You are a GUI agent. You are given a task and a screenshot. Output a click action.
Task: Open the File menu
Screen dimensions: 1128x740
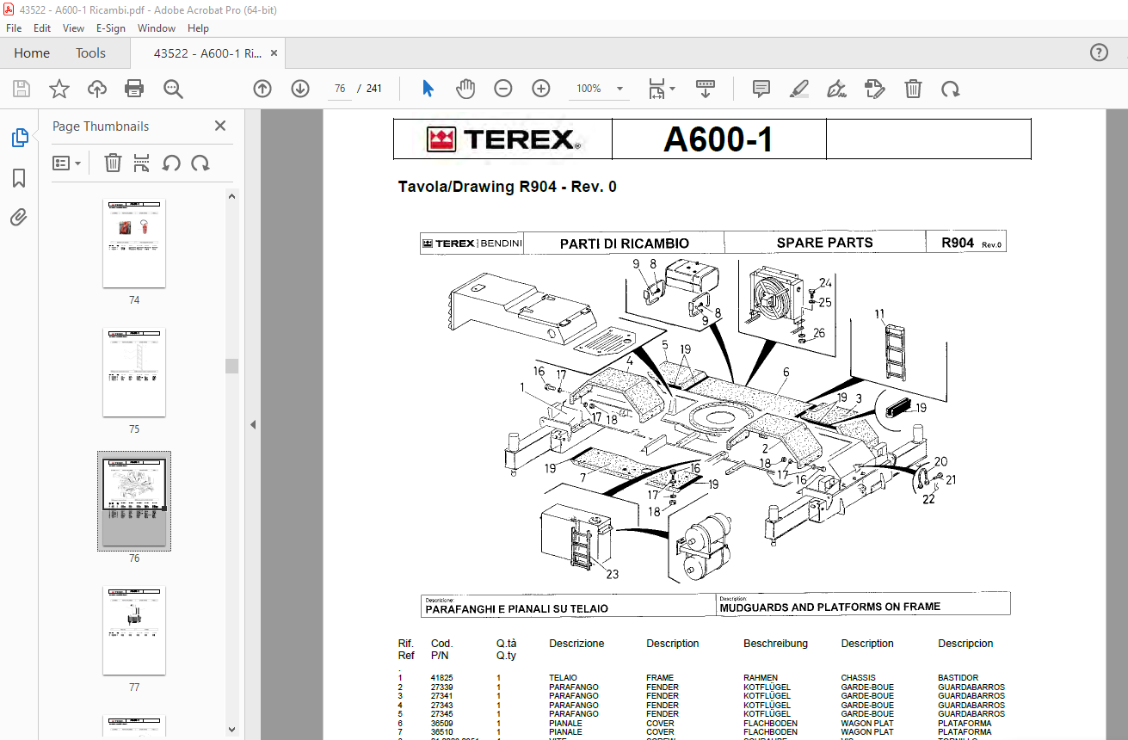14,28
